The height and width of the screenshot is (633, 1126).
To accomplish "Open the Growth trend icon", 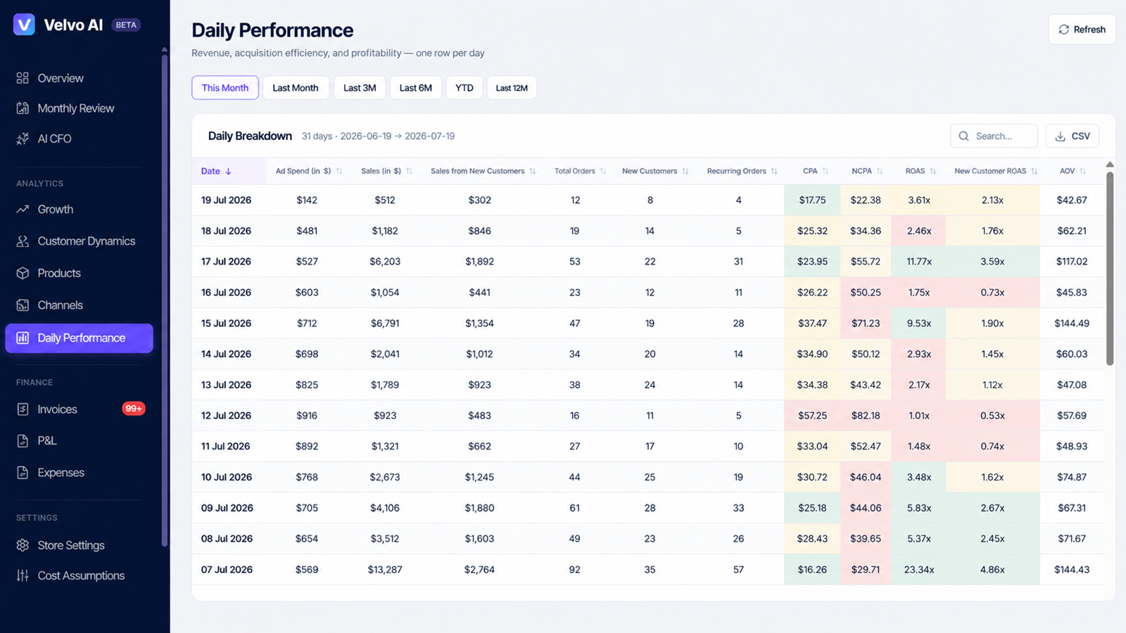I will pyautogui.click(x=23, y=210).
